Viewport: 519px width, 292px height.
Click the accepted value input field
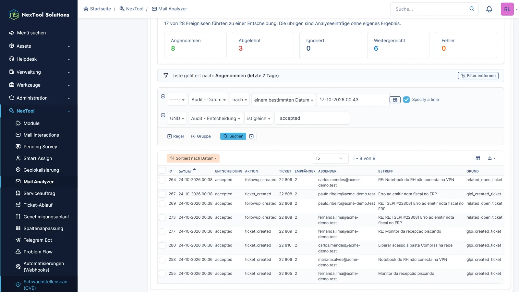click(312, 118)
